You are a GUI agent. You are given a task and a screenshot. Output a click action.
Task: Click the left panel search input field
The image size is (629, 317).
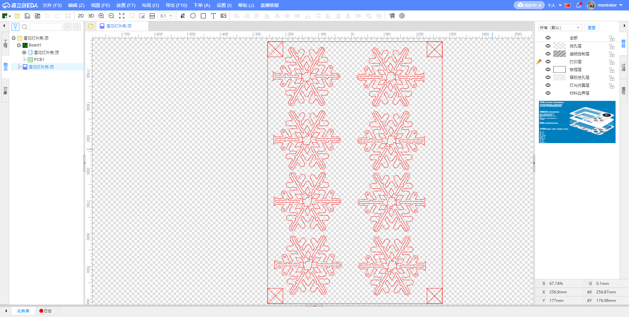46,27
